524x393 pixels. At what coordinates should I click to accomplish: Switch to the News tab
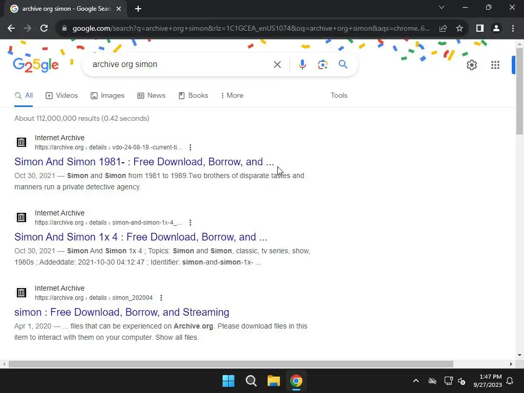pyautogui.click(x=151, y=96)
